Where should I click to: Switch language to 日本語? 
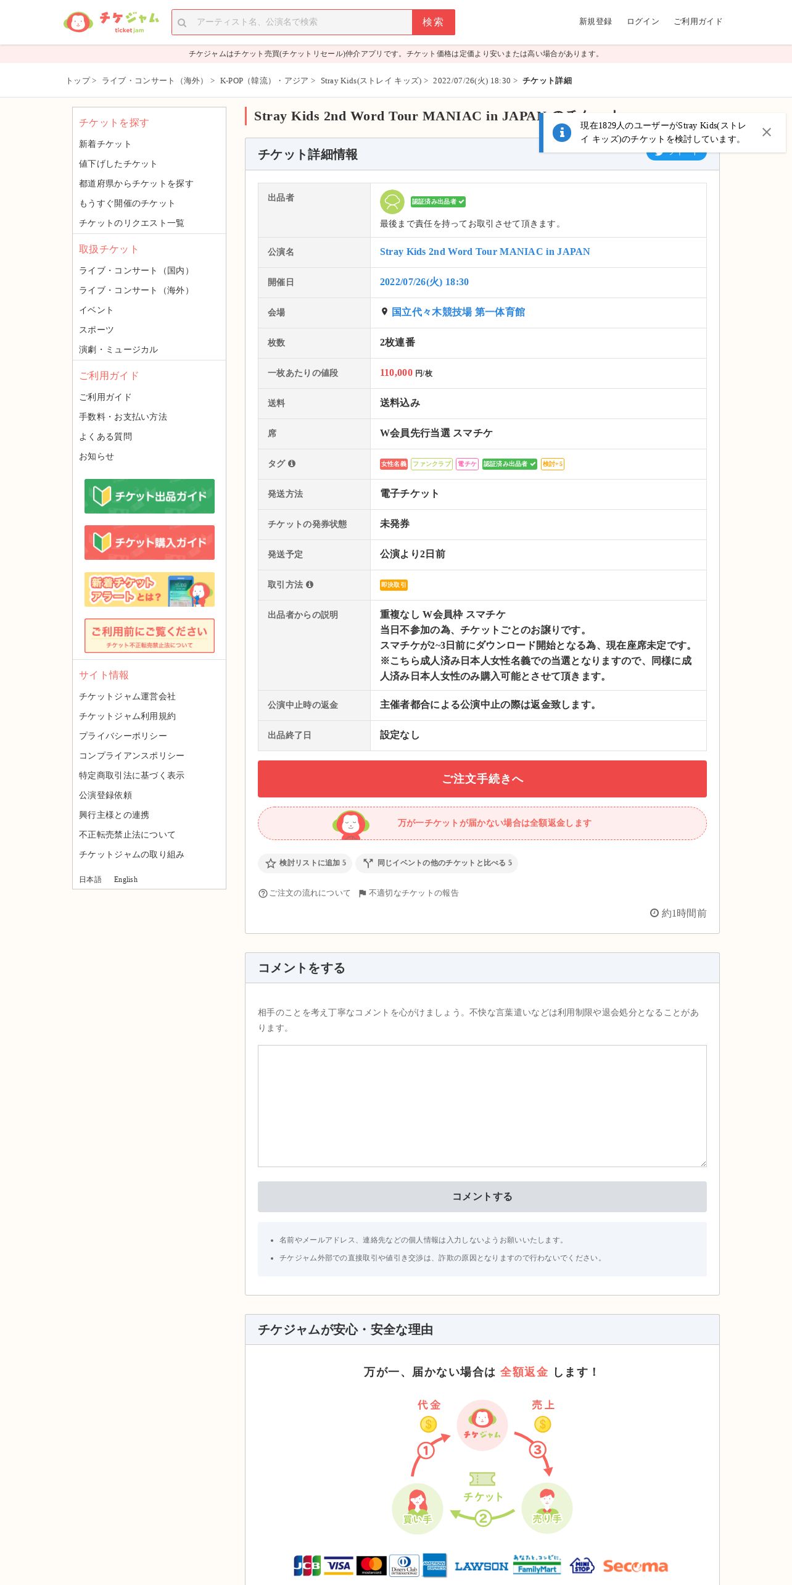pyautogui.click(x=90, y=880)
